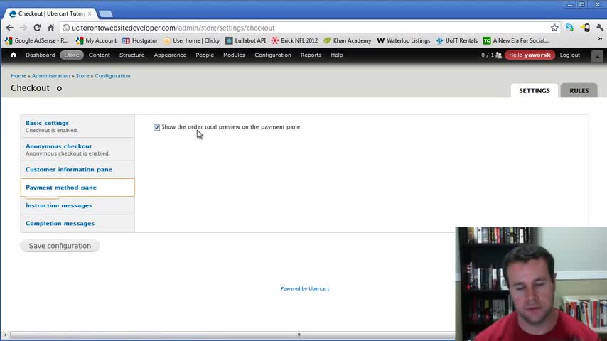Open Brick NFL 2012 bookmark

(x=294, y=40)
